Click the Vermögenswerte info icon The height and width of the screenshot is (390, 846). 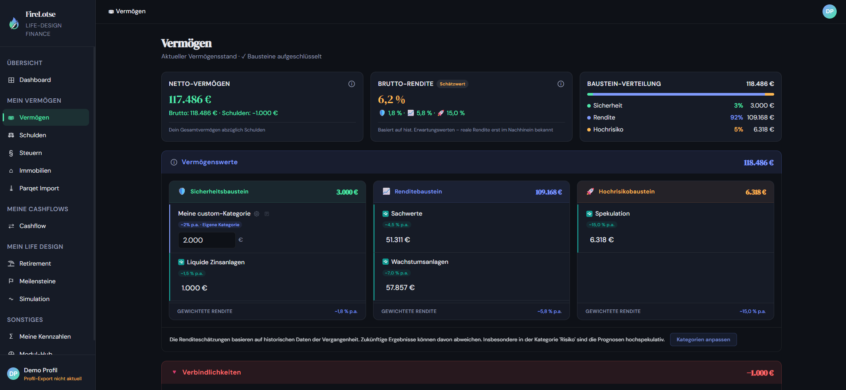(x=174, y=162)
